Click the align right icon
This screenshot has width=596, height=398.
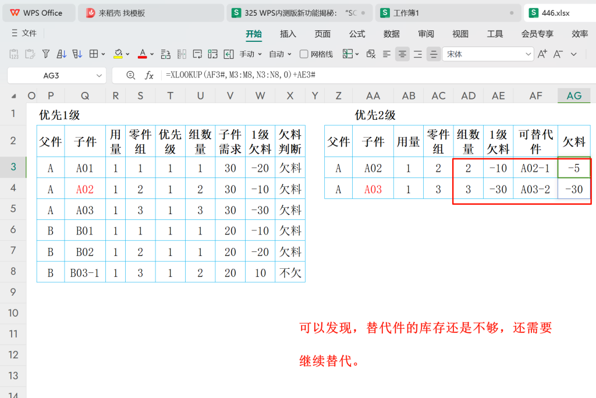[418, 54]
